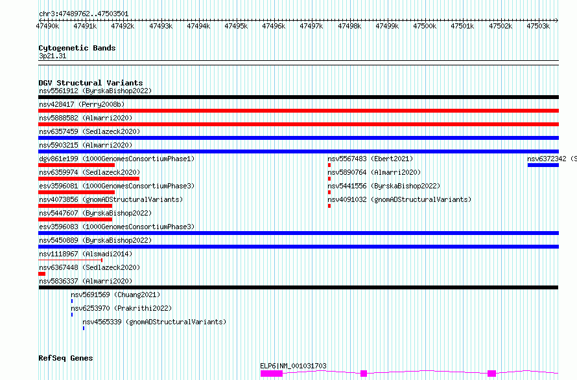Click the small red mark under nsv5567483
Image resolution: width=577 pixels, height=380 pixels.
(x=329, y=165)
